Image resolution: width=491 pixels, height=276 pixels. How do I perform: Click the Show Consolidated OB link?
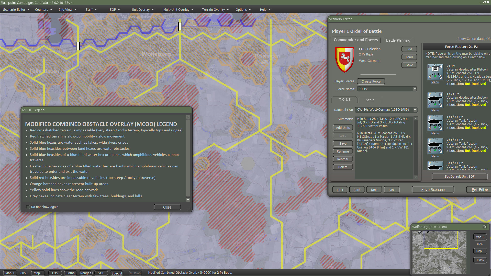[474, 39]
